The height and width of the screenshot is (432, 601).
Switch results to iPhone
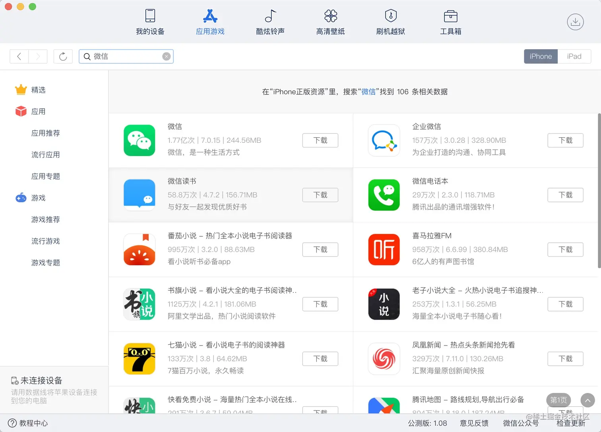(x=541, y=56)
